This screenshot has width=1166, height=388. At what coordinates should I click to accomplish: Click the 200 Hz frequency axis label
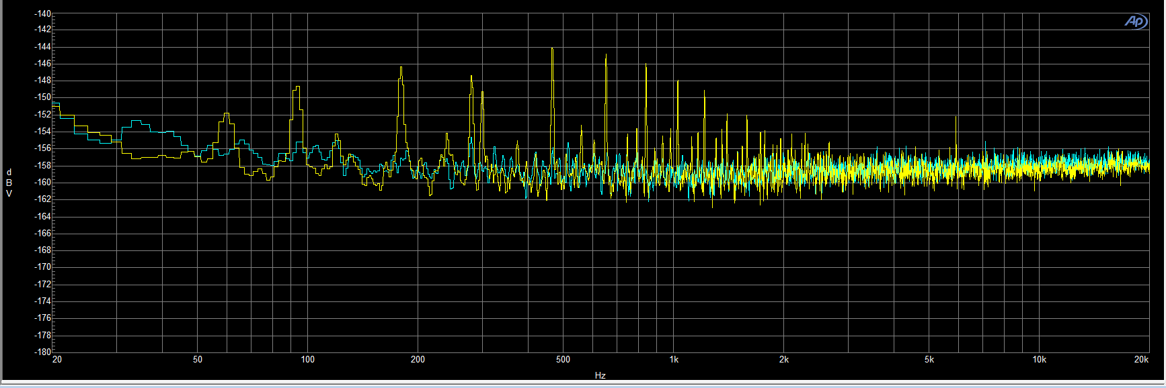pyautogui.click(x=418, y=360)
